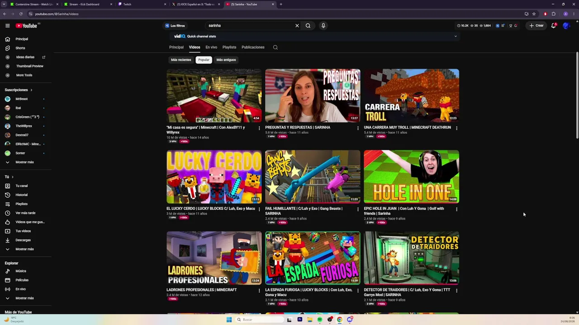Collapse the vidIQ Quick channel stats panel
This screenshot has width=579, height=325.
(x=456, y=36)
